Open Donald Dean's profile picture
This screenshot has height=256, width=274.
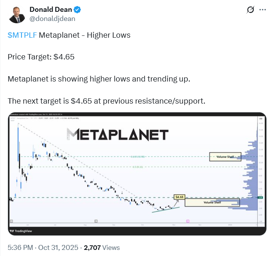(17, 14)
